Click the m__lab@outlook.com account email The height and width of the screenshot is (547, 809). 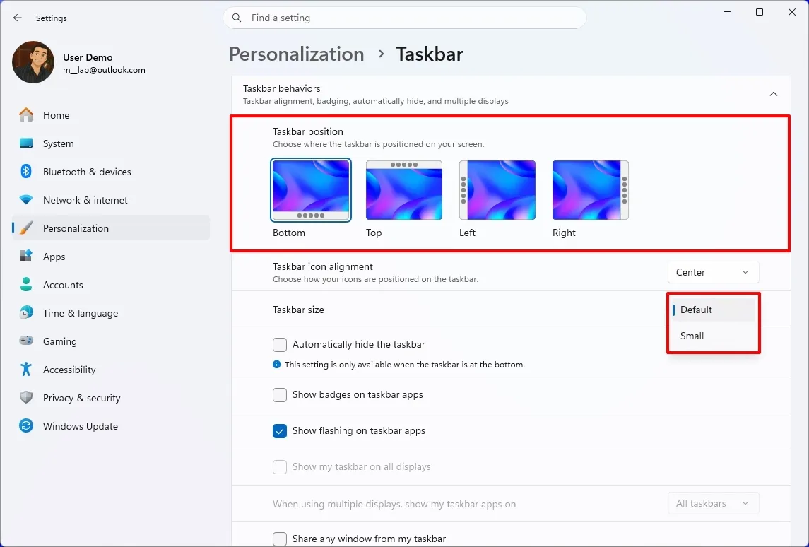pyautogui.click(x=105, y=70)
